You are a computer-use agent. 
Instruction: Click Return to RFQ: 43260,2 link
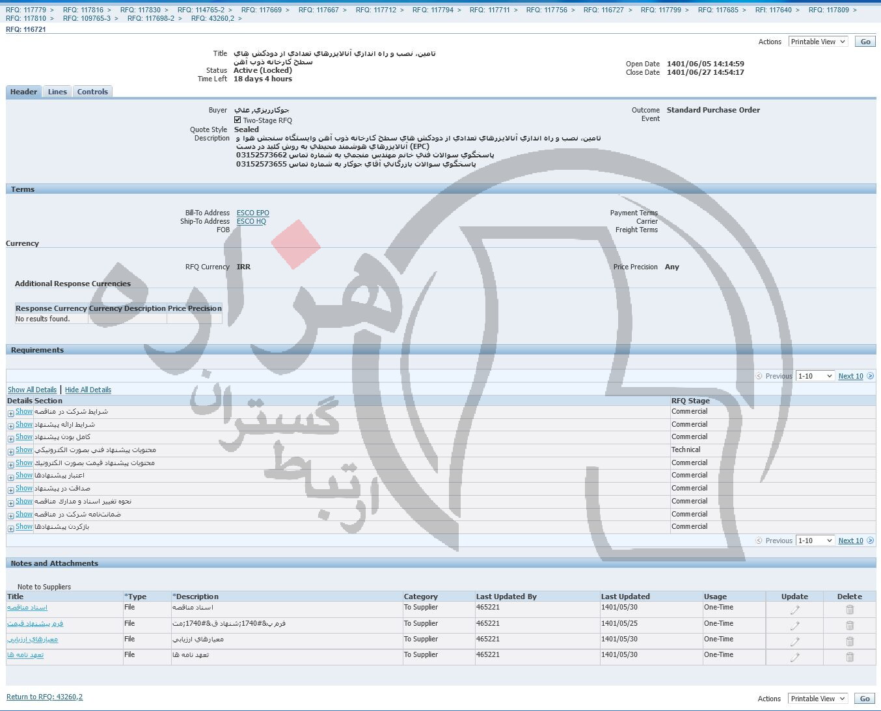(44, 697)
